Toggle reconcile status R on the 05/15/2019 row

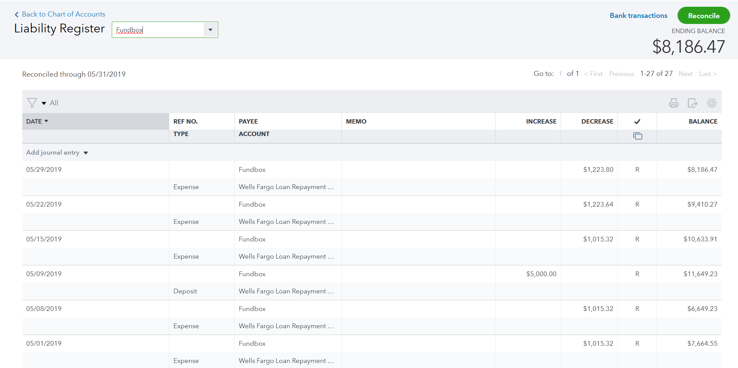[637, 239]
